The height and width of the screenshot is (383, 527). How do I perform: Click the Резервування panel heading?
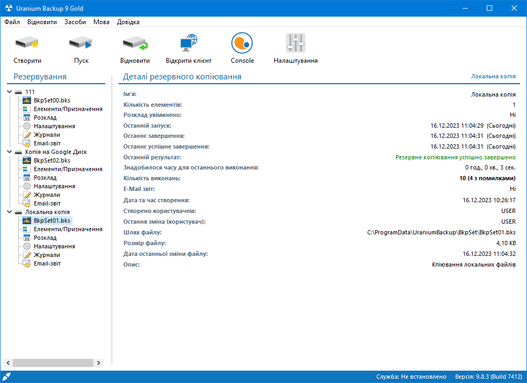click(x=40, y=77)
